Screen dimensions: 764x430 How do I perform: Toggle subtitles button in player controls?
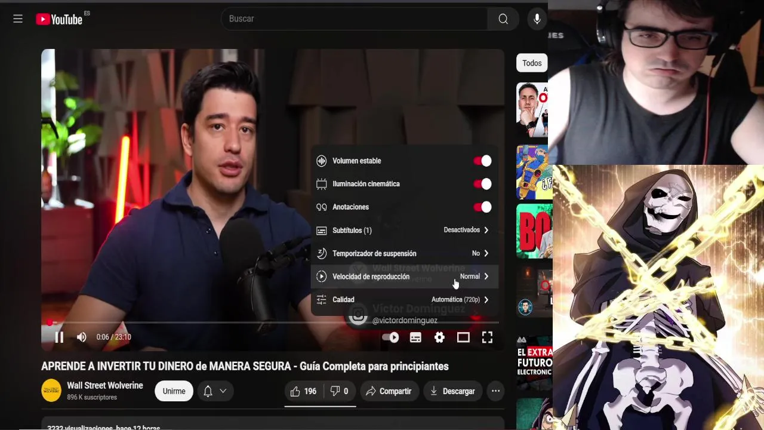coord(415,337)
